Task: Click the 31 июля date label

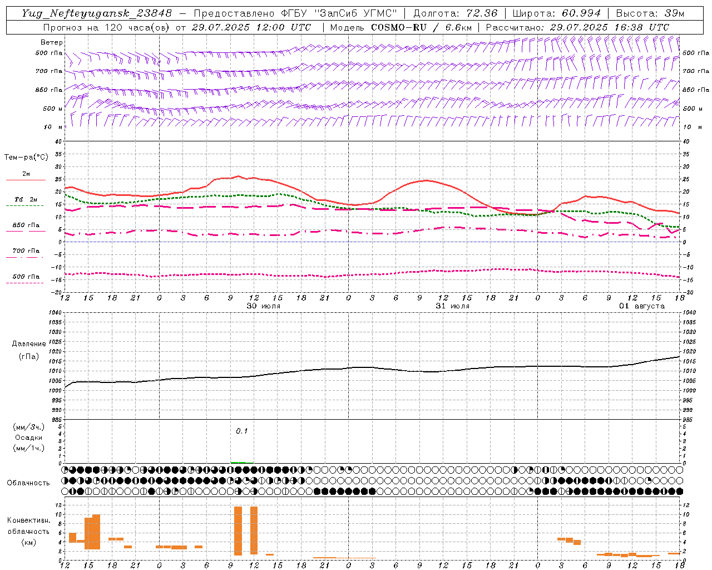Action: pos(453,306)
